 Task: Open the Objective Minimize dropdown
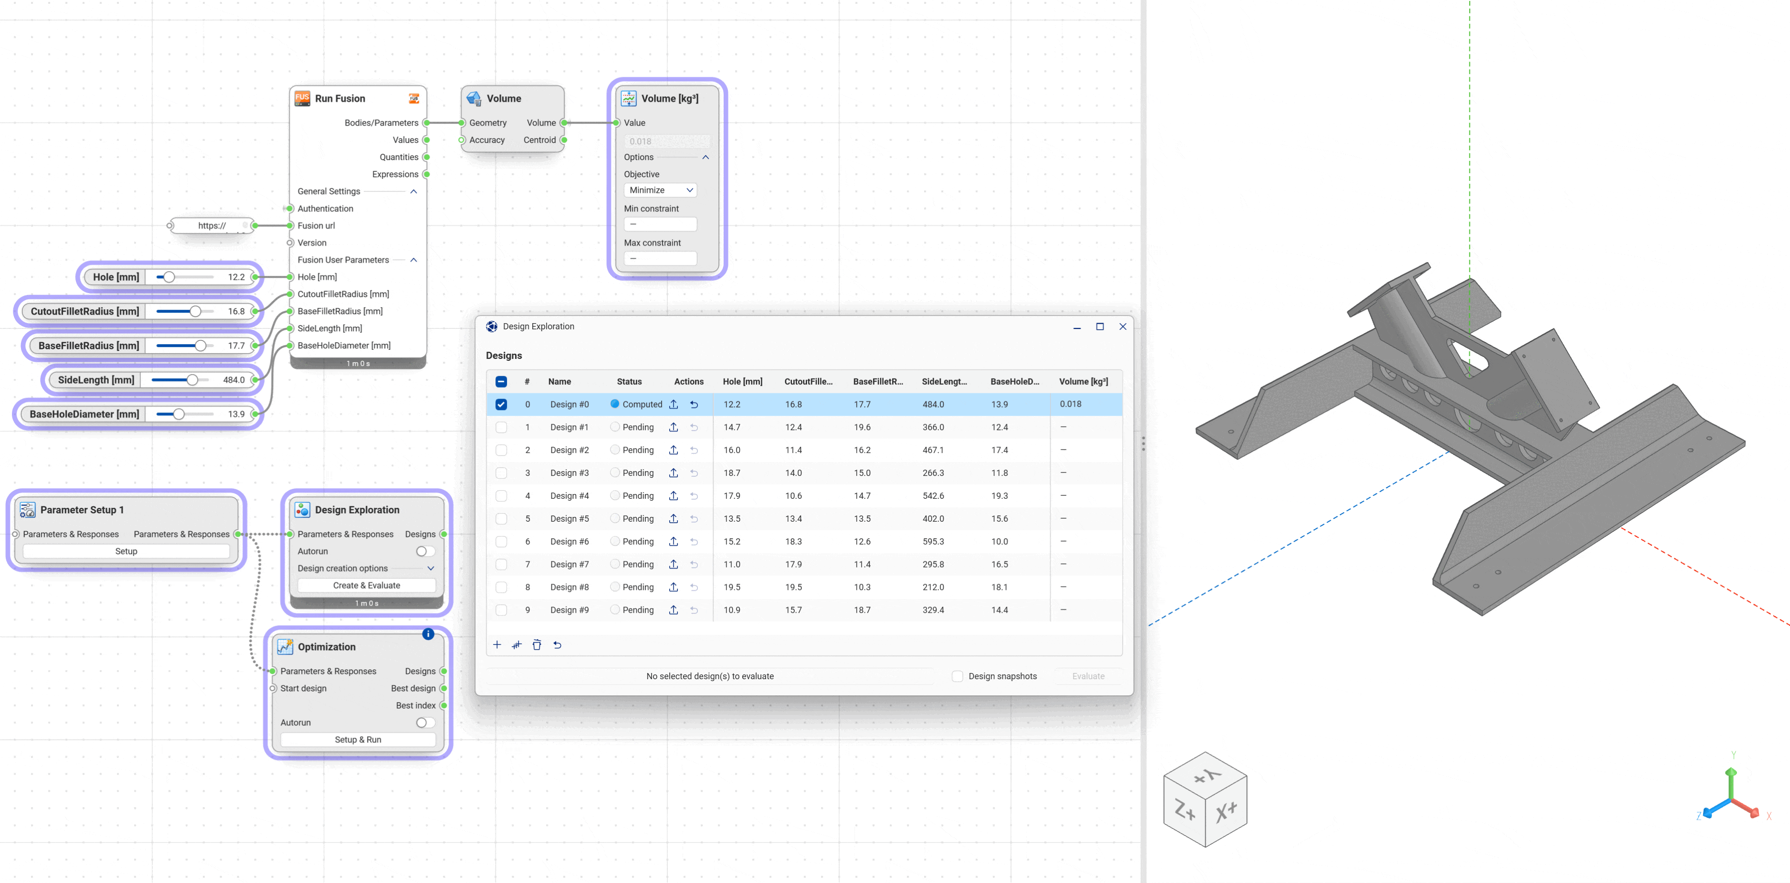click(x=660, y=190)
